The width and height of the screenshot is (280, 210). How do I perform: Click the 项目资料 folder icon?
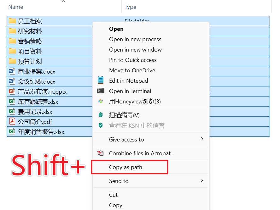[12, 51]
